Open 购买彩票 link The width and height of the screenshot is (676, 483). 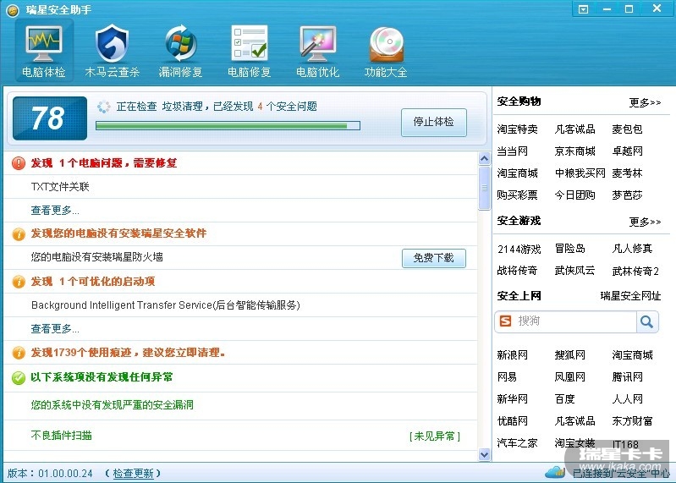tap(517, 195)
